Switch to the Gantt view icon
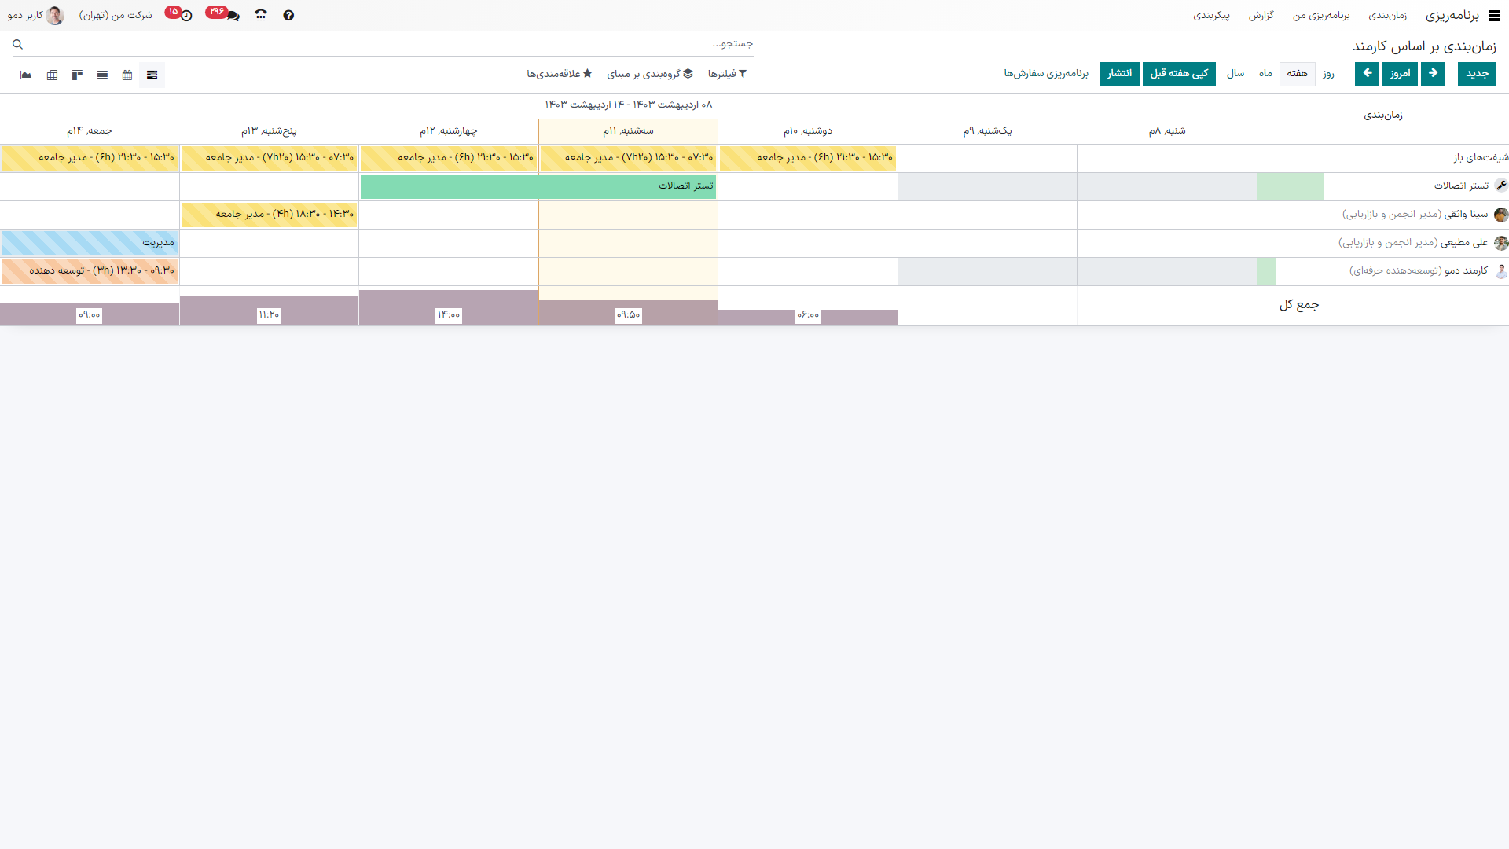 point(152,75)
